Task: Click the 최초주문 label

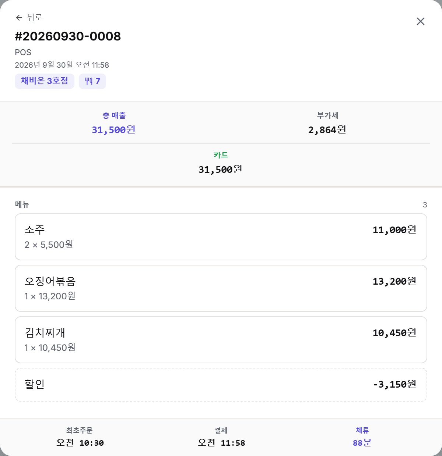Action: (80, 430)
